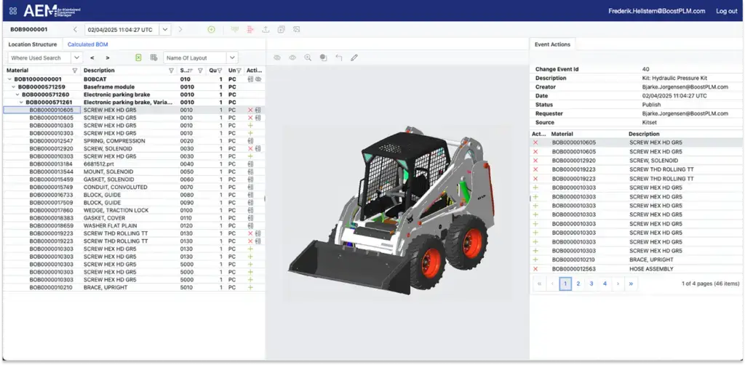The image size is (745, 365).
Task: Click the Excel export icon
Action: coord(138,57)
